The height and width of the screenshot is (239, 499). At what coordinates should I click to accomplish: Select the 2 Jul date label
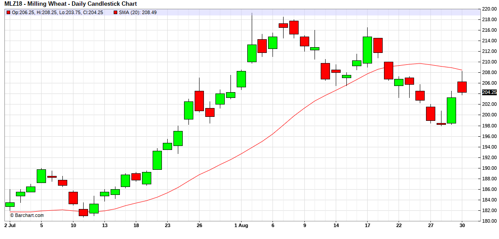coord(10,225)
